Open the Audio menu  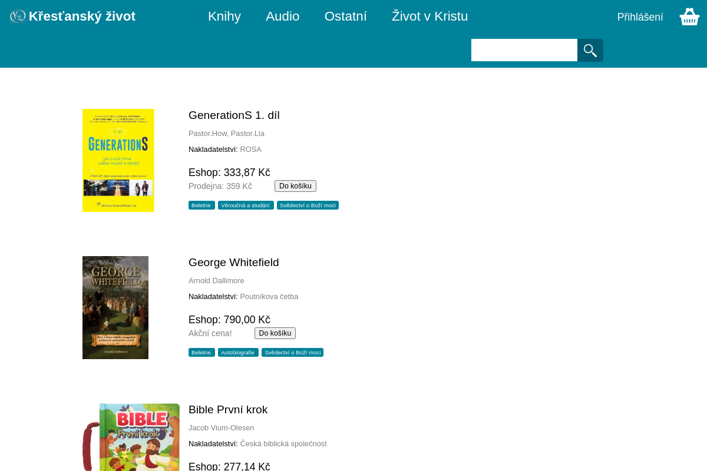click(x=283, y=16)
